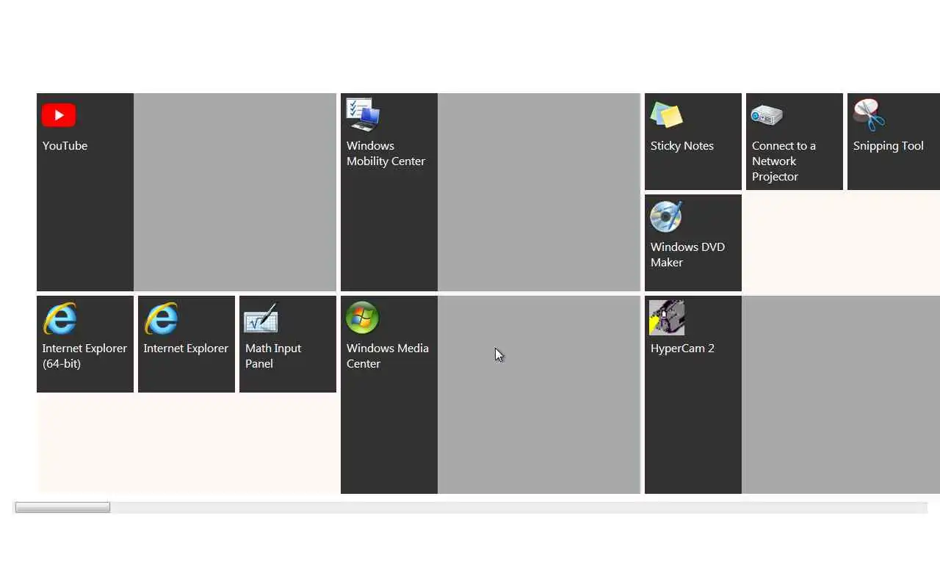940x587 pixels.
Task: Click the Internet Explorer (64-bit) icon
Action: pos(59,318)
